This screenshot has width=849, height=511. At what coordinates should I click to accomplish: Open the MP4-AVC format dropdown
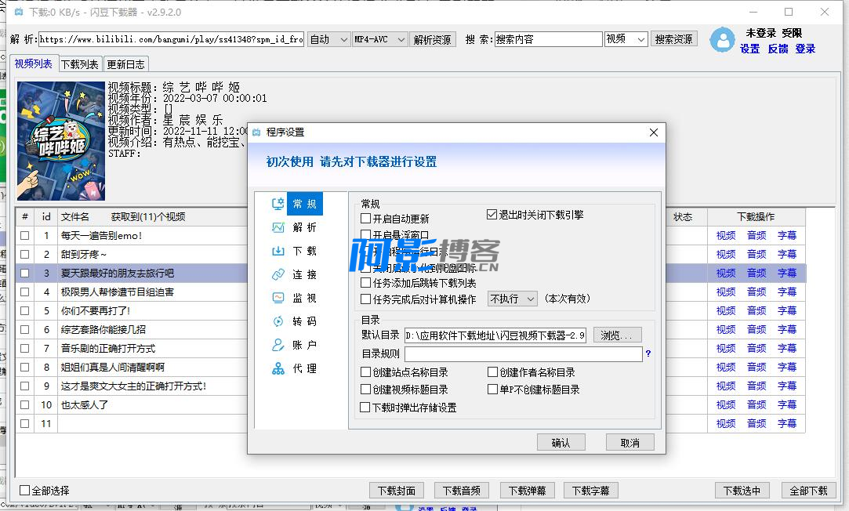tap(380, 39)
